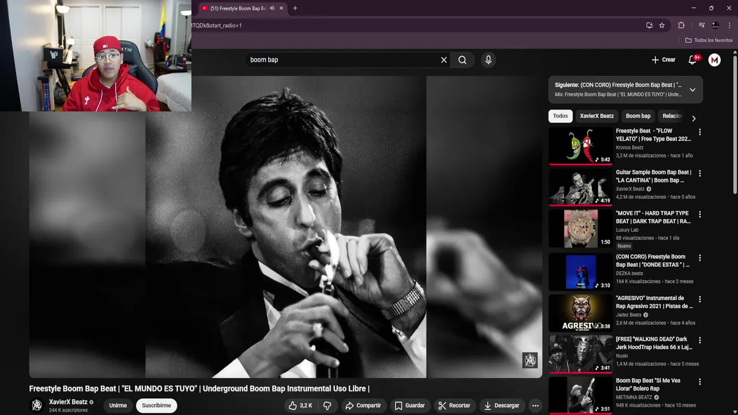Open options for 'FLOW YELATO' video
The height and width of the screenshot is (415, 738).
pyautogui.click(x=700, y=132)
